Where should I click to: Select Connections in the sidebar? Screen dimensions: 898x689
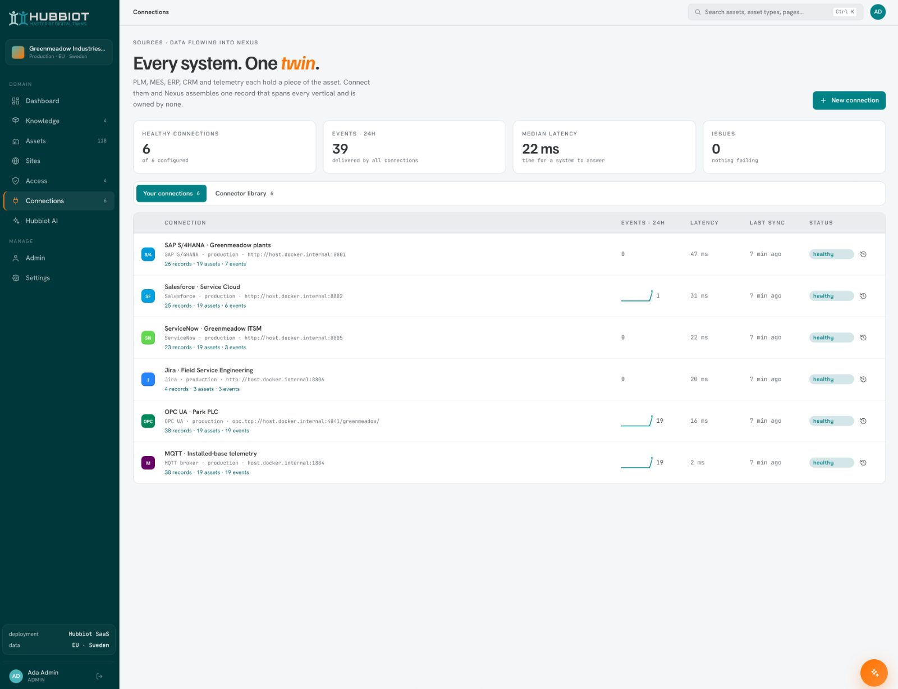[59, 201]
